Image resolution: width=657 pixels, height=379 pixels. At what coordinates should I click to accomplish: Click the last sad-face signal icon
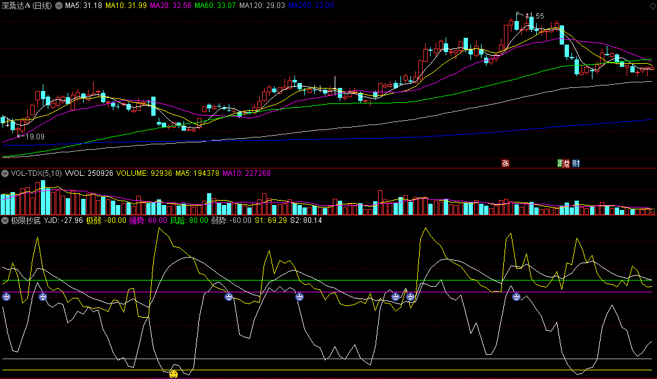[516, 297]
